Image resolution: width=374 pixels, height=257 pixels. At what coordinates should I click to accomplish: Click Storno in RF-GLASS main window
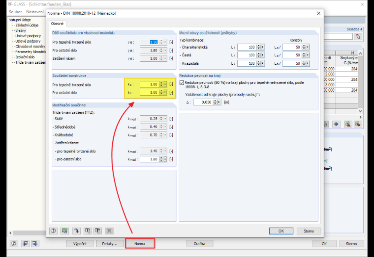351,244
